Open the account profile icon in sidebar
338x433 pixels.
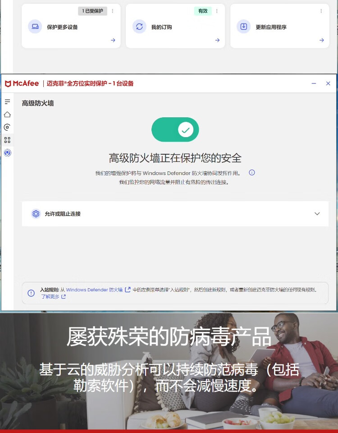[x=8, y=153]
